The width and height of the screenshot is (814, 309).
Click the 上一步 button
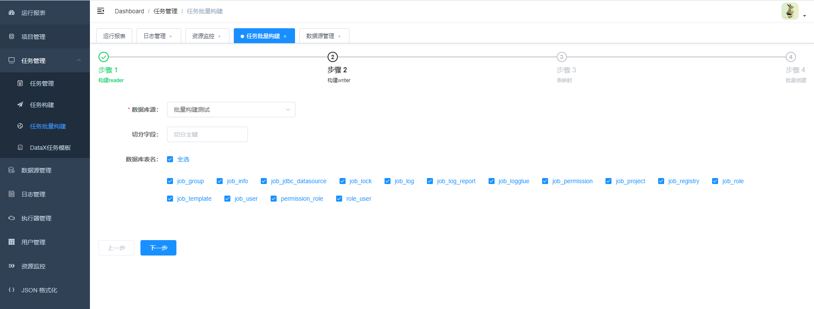(x=116, y=248)
